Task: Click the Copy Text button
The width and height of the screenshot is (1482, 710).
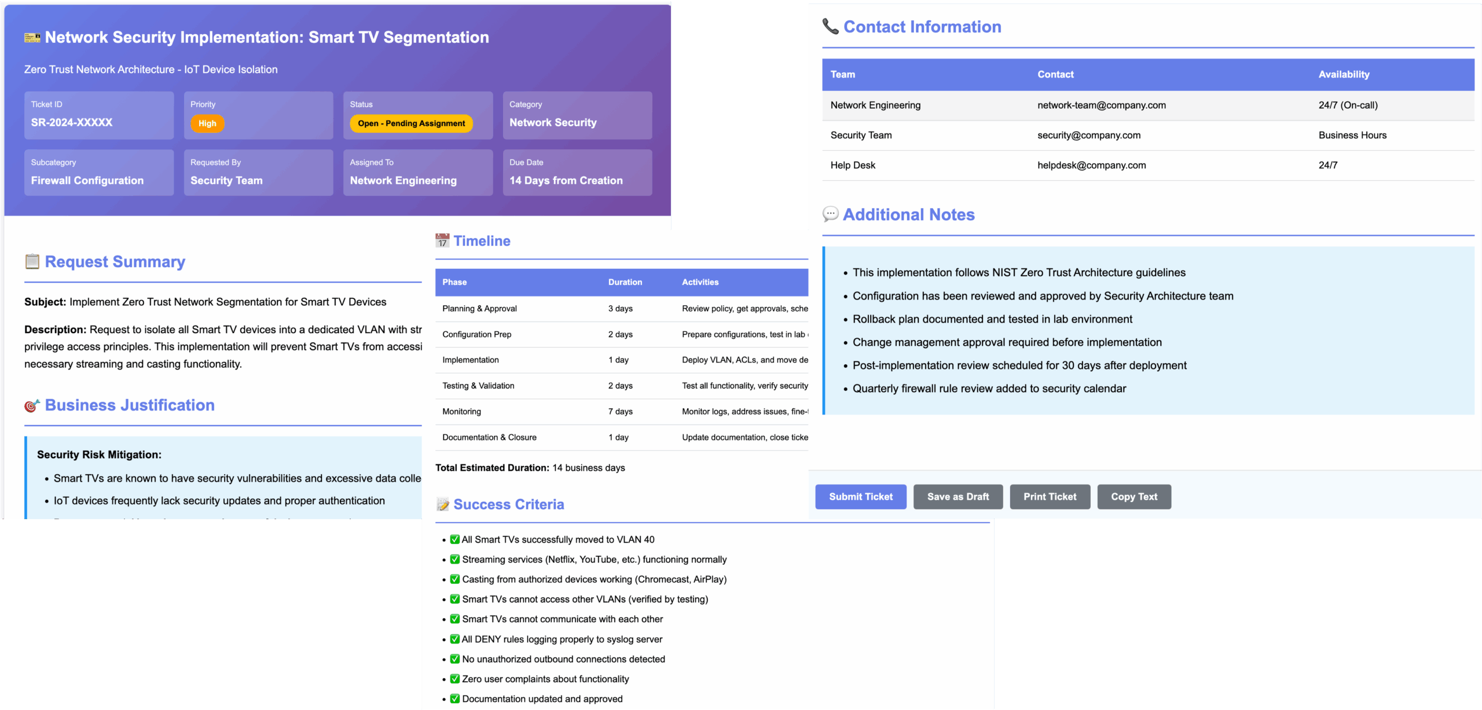Action: point(1133,497)
